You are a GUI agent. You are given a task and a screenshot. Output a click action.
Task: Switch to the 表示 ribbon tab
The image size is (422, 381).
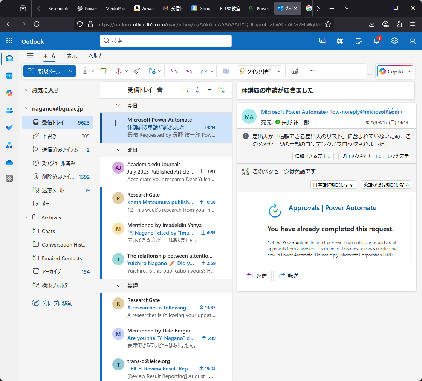coord(72,56)
